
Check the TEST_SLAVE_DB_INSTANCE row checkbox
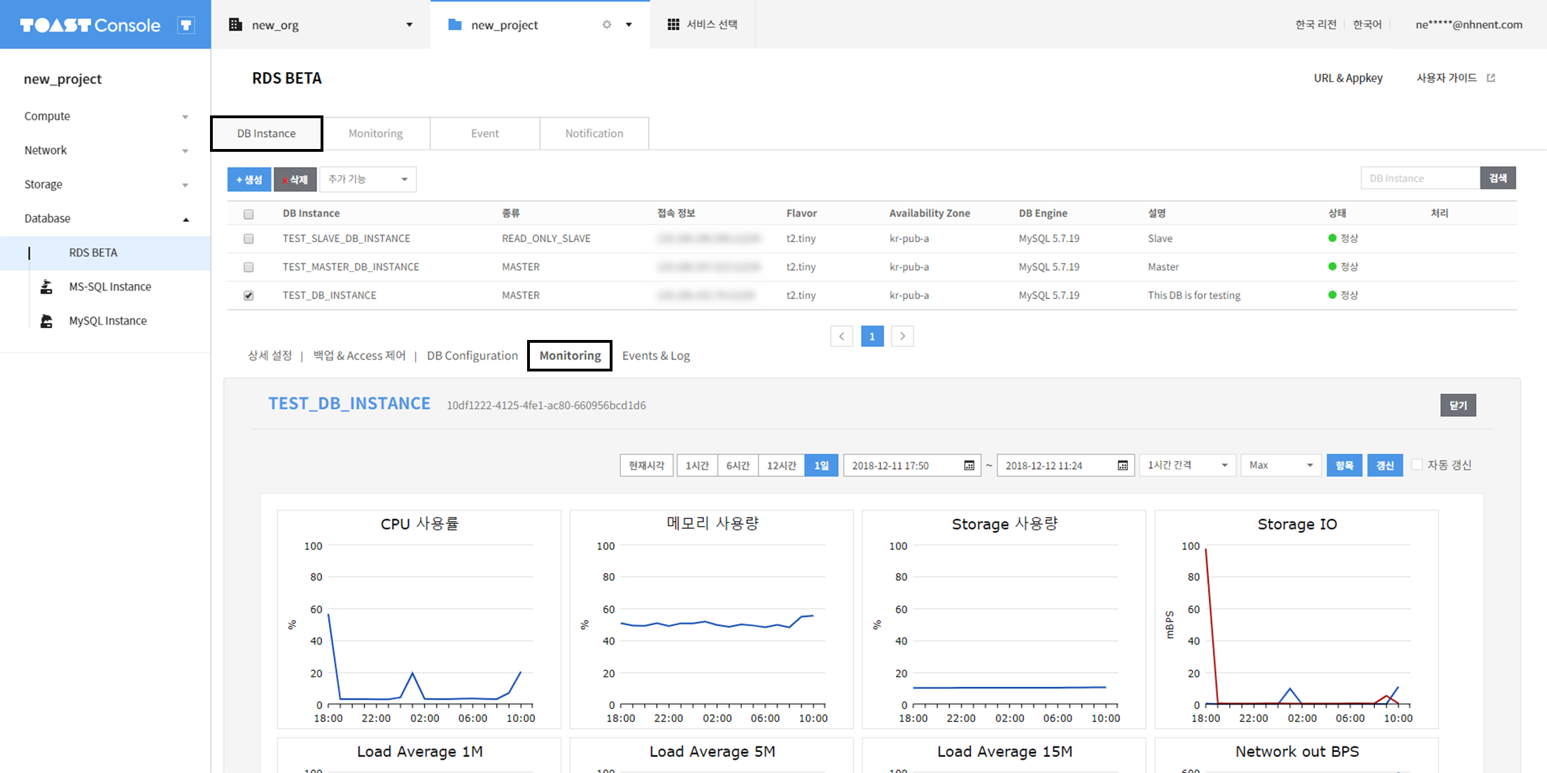click(248, 239)
